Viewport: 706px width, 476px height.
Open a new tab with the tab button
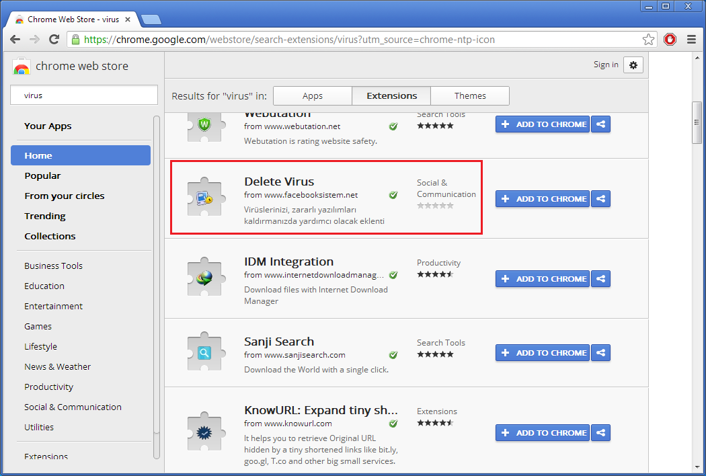(x=151, y=19)
